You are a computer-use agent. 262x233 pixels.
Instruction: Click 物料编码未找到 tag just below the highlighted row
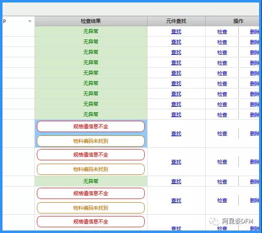coord(91,169)
